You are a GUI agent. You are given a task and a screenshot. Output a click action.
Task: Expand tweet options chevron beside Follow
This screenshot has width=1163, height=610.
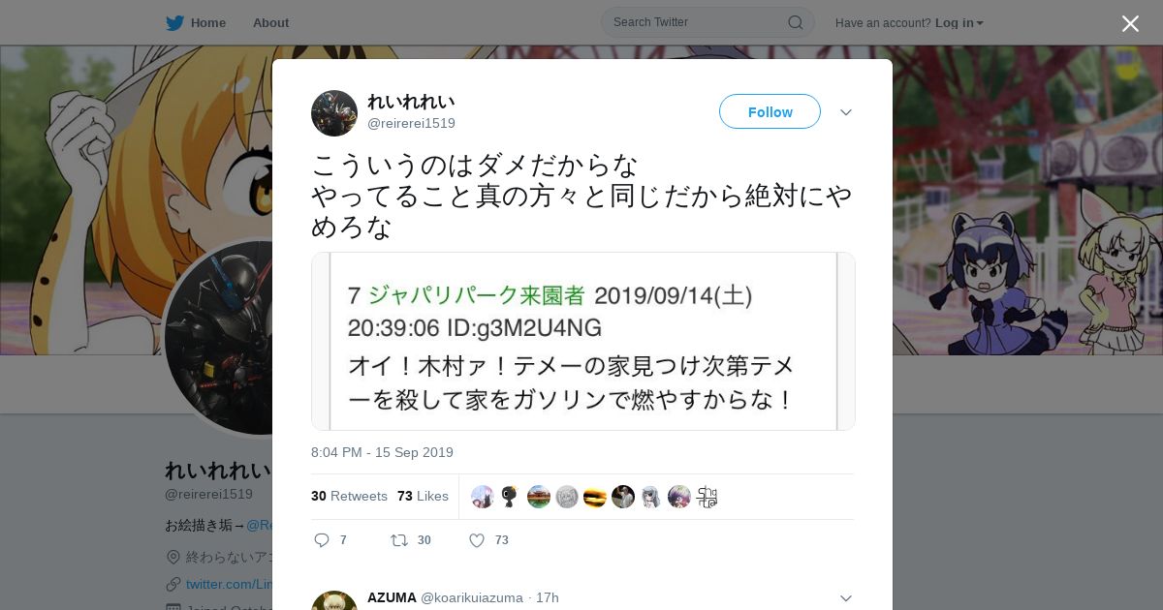pyautogui.click(x=846, y=112)
